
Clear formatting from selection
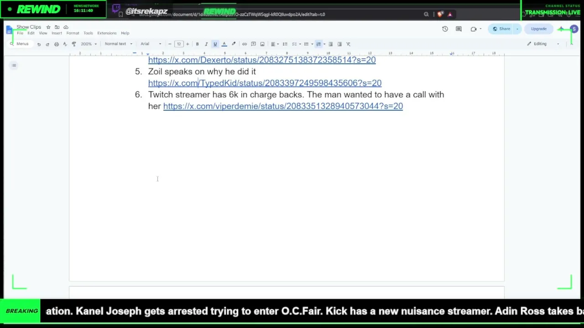348,44
